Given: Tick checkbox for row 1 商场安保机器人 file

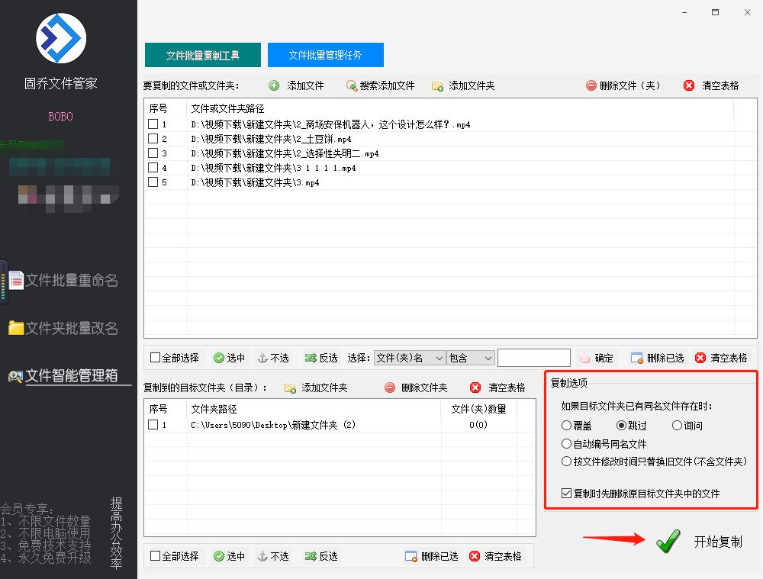Looking at the screenshot, I should click(x=153, y=124).
